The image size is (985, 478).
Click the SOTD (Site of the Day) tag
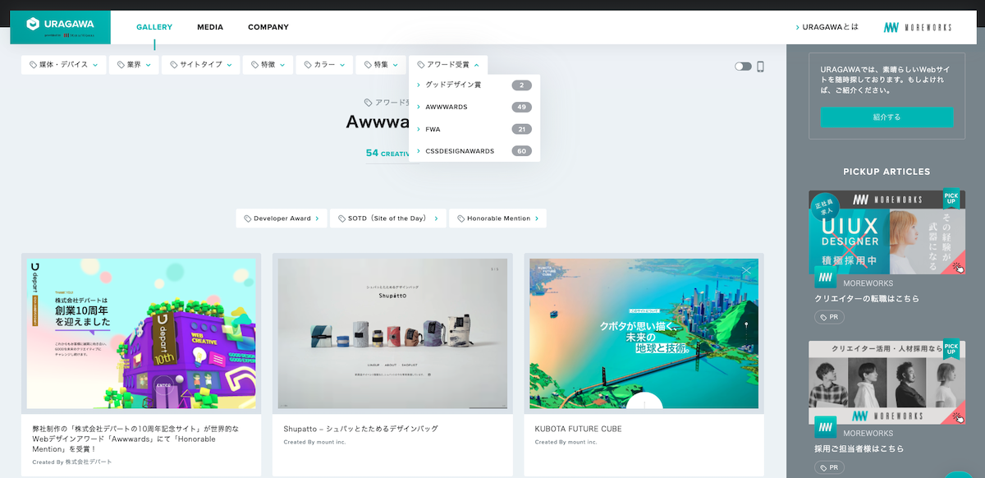[387, 218]
